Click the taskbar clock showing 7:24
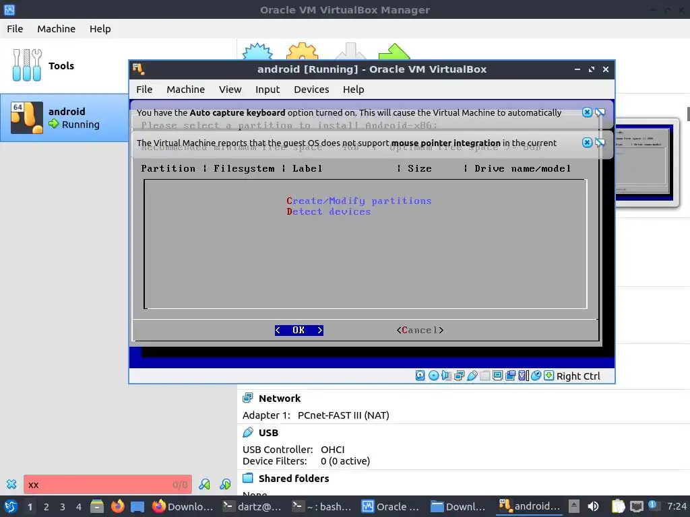This screenshot has width=690, height=517. pos(677,506)
